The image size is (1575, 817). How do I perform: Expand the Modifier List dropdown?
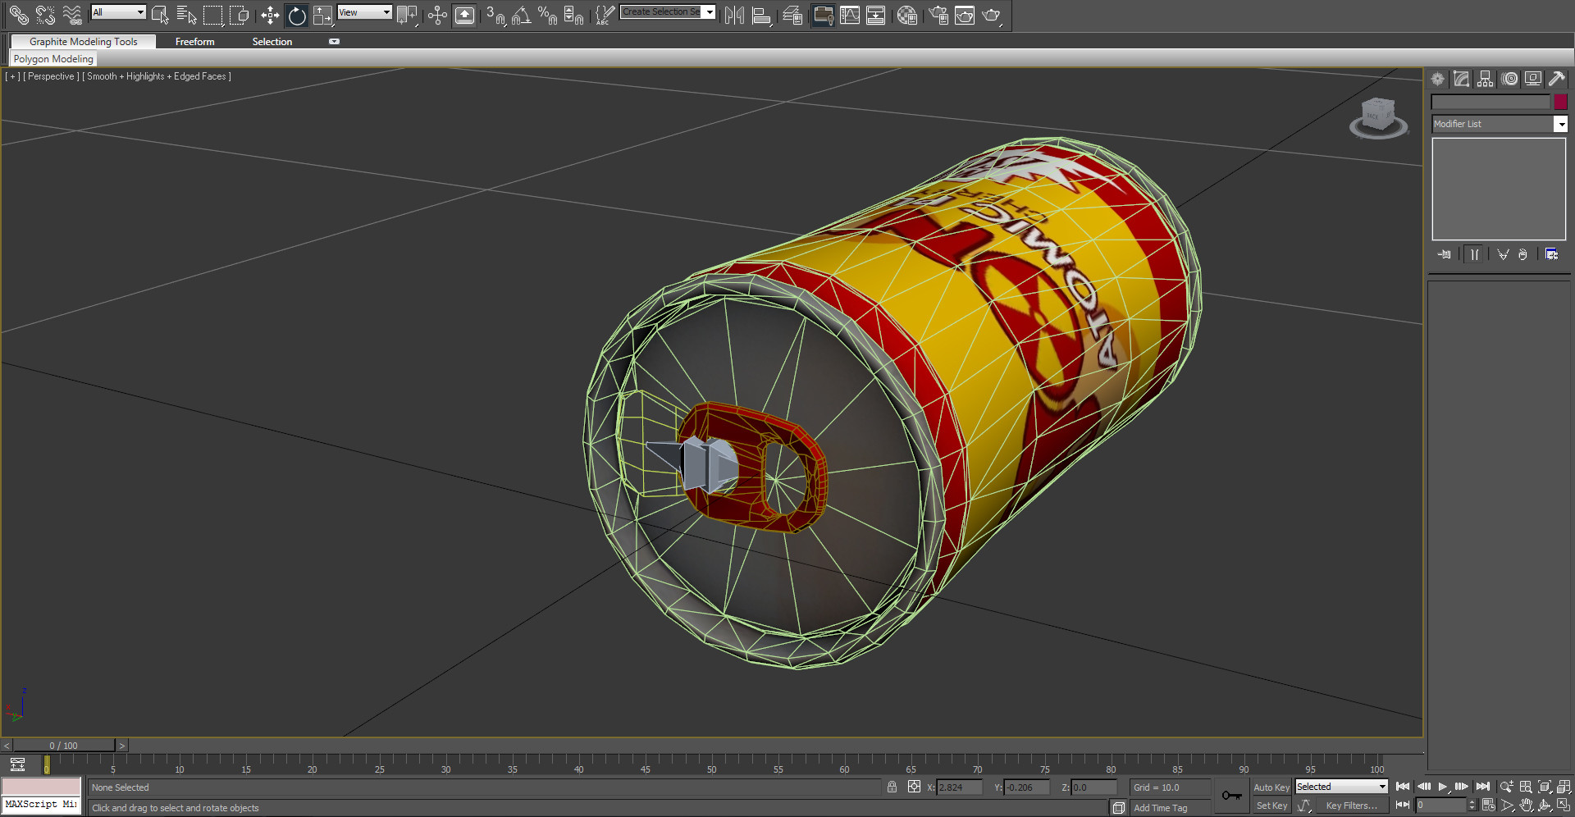(1560, 124)
